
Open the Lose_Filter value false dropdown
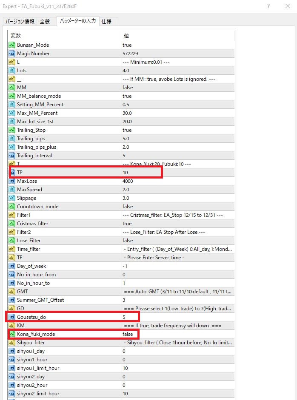(127, 241)
